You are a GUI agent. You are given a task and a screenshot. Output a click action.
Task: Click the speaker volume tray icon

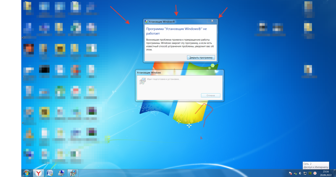[x=300, y=173]
